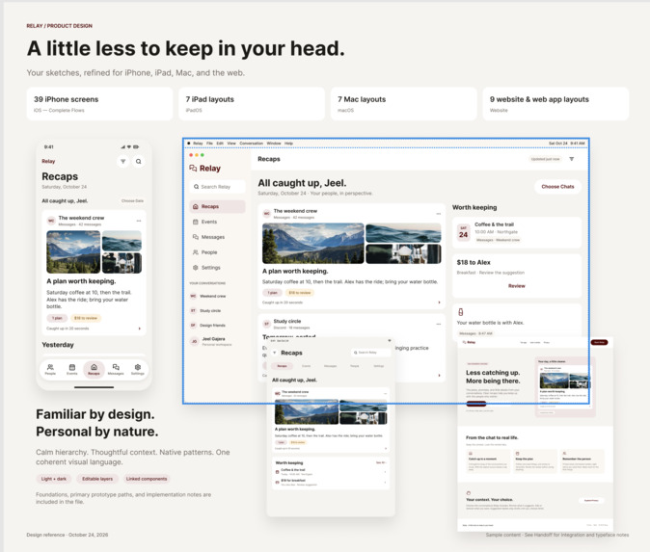The height and width of the screenshot is (552, 650).
Task: Tap Settings in the iPhone tab bar
Action: coord(138,369)
